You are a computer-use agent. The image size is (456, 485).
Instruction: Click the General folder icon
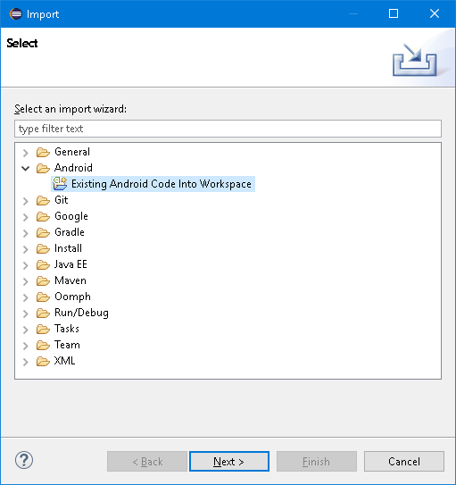[43, 152]
